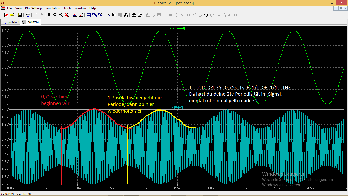Switch to the potilator3 waveform tab
The image size is (348, 196).
(31, 22)
